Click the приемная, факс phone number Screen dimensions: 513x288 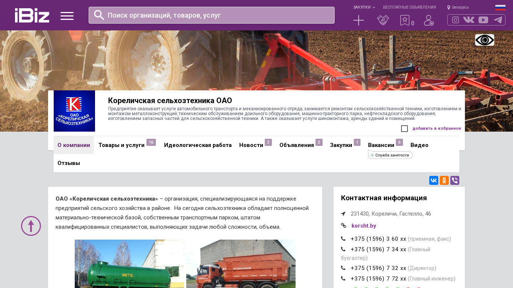coord(379,239)
